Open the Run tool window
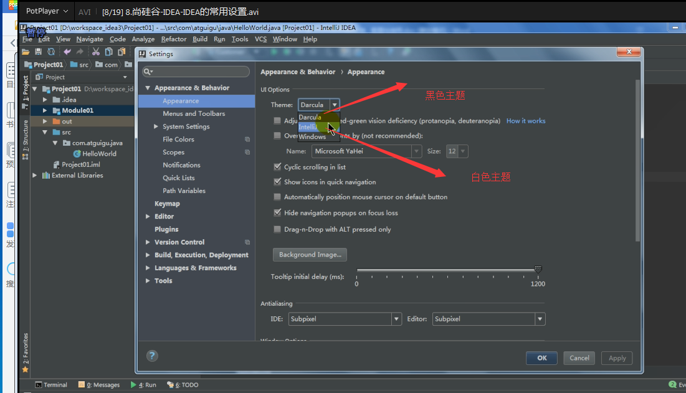Viewport: 686px width, 393px height. pyautogui.click(x=143, y=385)
